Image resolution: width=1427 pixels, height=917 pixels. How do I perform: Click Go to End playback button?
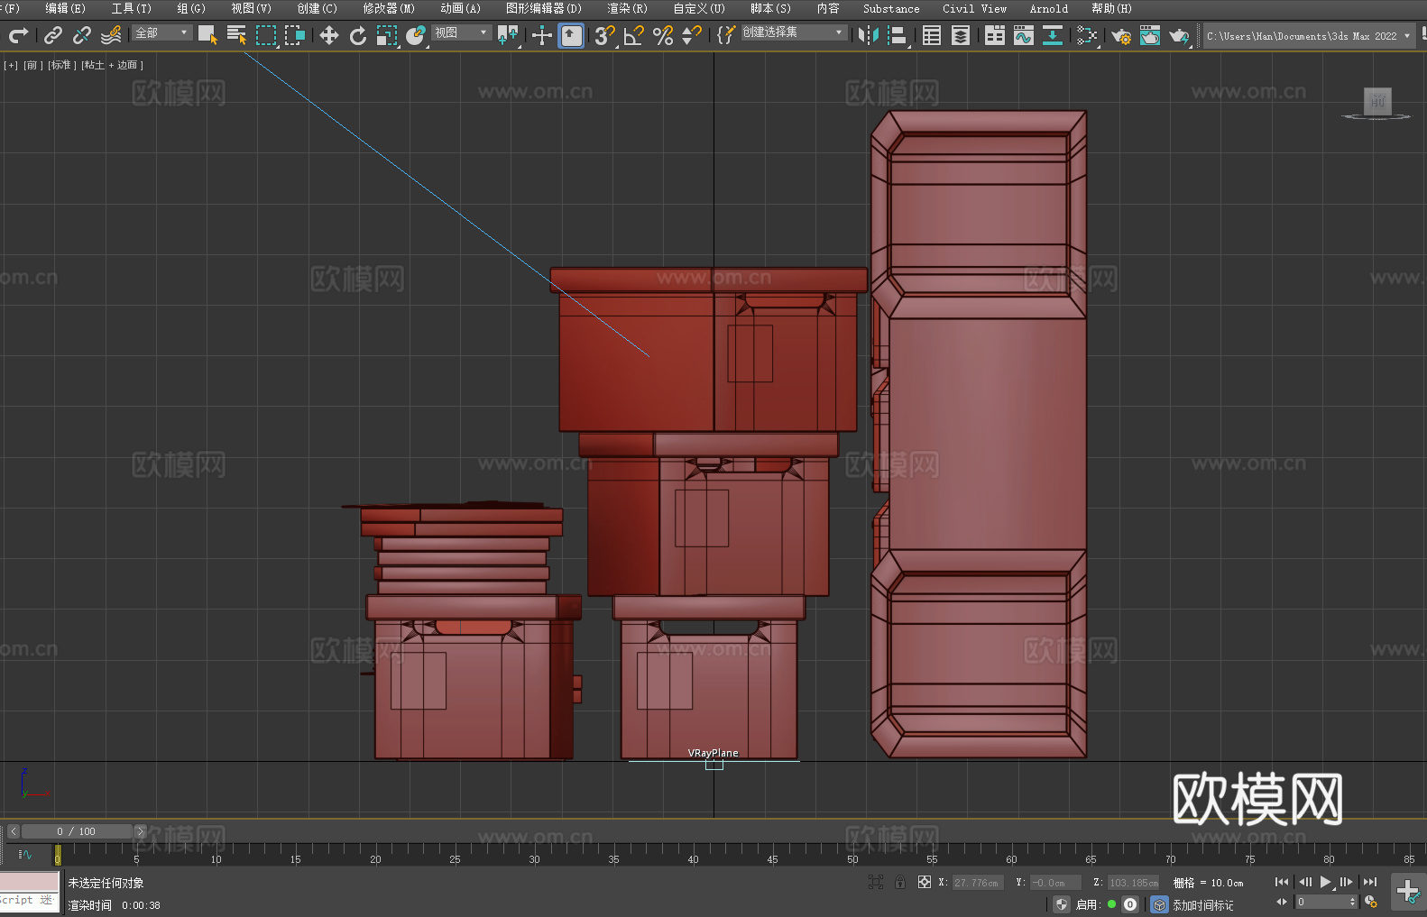click(x=1370, y=882)
